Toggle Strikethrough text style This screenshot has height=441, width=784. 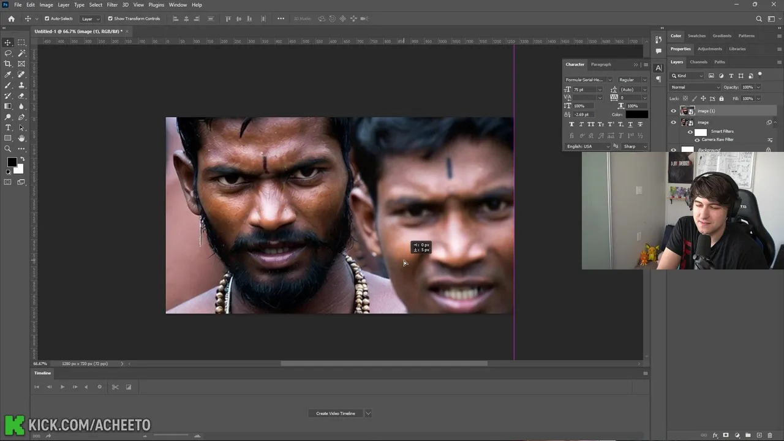coord(639,124)
